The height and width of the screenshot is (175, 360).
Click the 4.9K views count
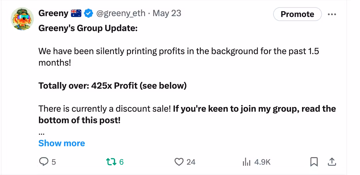point(262,162)
